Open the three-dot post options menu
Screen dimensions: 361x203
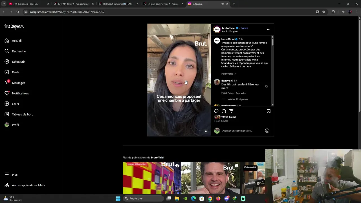268,30
